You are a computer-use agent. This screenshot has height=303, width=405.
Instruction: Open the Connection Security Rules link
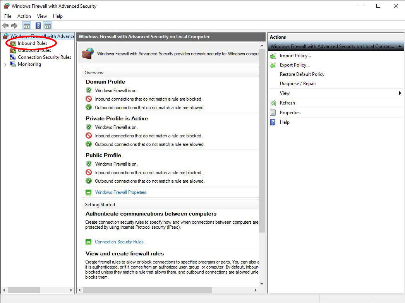(119, 242)
